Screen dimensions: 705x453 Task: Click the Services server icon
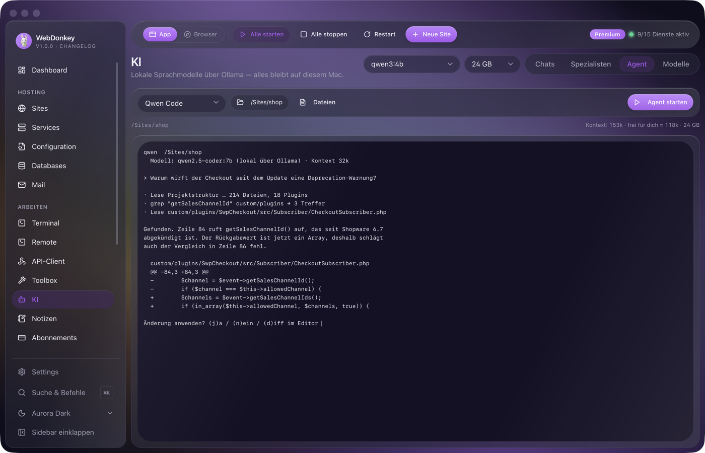click(x=22, y=127)
